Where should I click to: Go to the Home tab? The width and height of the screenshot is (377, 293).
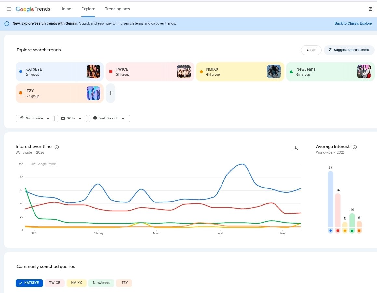pyautogui.click(x=66, y=9)
